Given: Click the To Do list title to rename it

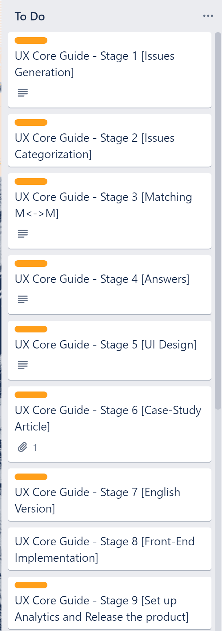Looking at the screenshot, I should (30, 16).
